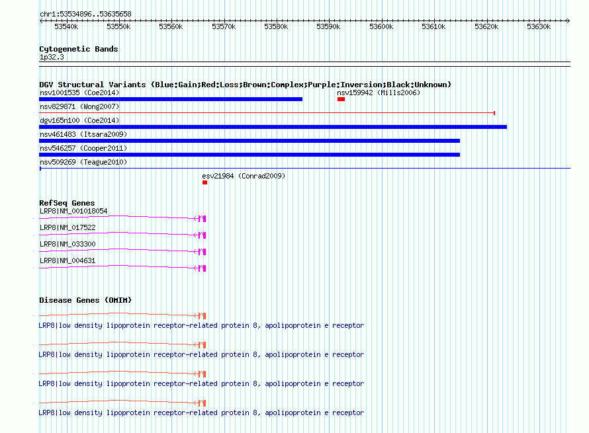The width and height of the screenshot is (589, 433).
Task: Select the dgv165n100 (Coe2014) blue bar
Action: (273, 127)
